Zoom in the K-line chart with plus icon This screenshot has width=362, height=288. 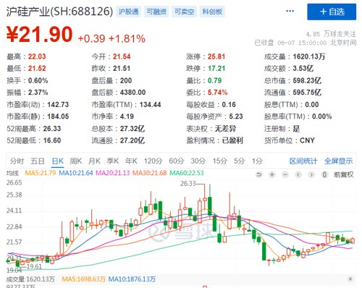click(272, 174)
